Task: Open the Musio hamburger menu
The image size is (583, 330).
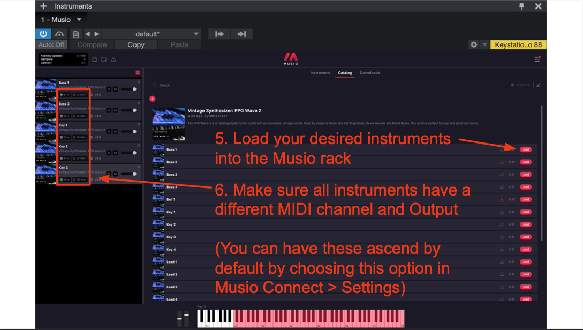Action: click(x=537, y=59)
